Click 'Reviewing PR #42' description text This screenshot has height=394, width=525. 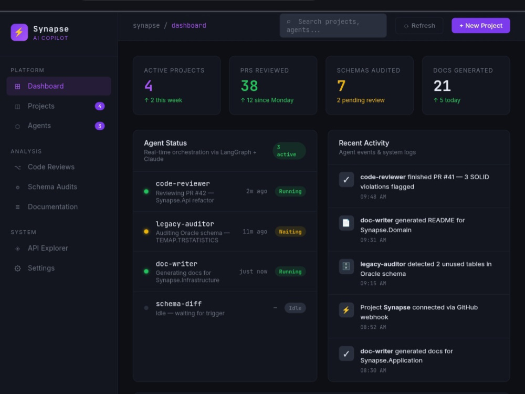point(185,196)
